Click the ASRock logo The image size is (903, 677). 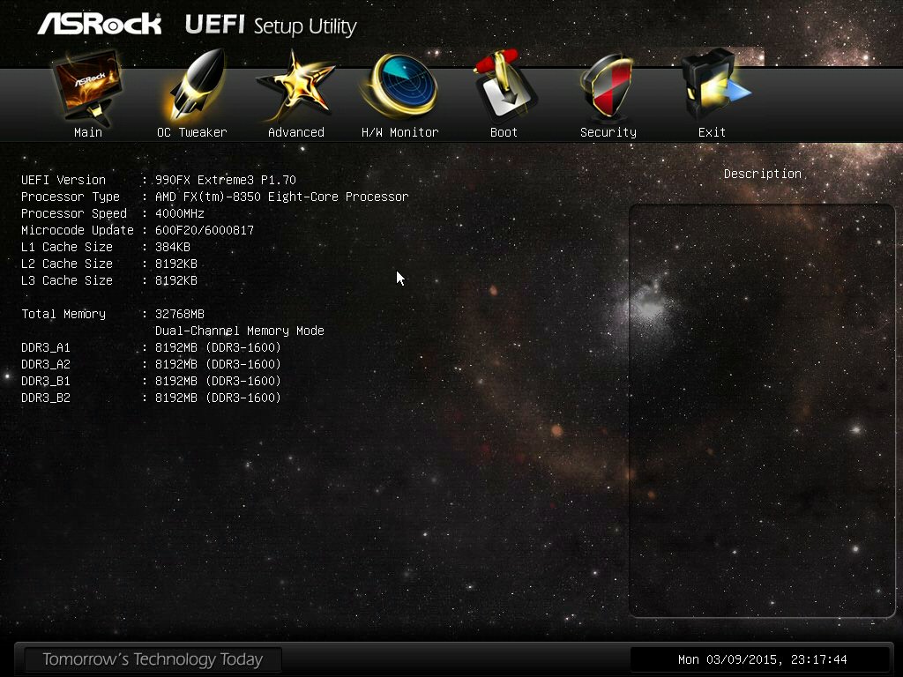click(99, 24)
